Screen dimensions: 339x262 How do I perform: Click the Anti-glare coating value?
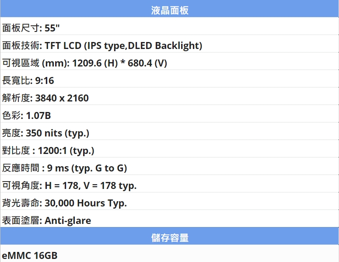[68, 221]
